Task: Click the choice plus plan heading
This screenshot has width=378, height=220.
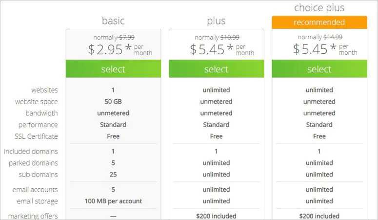Action: [x=319, y=8]
